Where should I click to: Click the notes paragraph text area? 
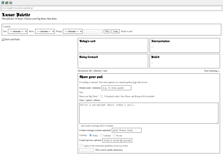click(149, 113)
